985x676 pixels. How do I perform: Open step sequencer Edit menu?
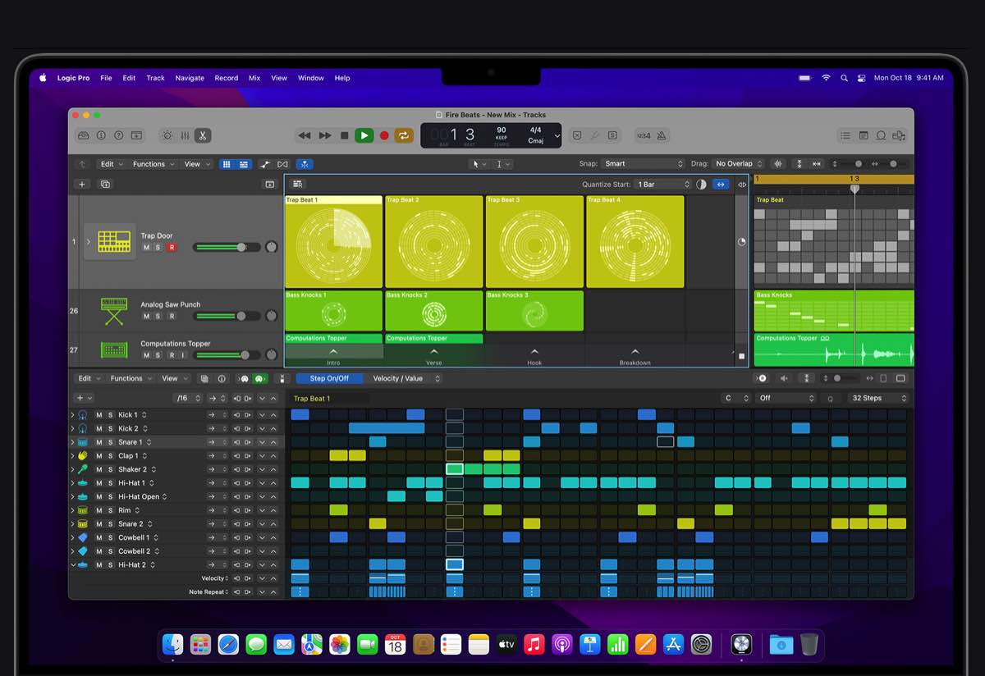(x=89, y=378)
